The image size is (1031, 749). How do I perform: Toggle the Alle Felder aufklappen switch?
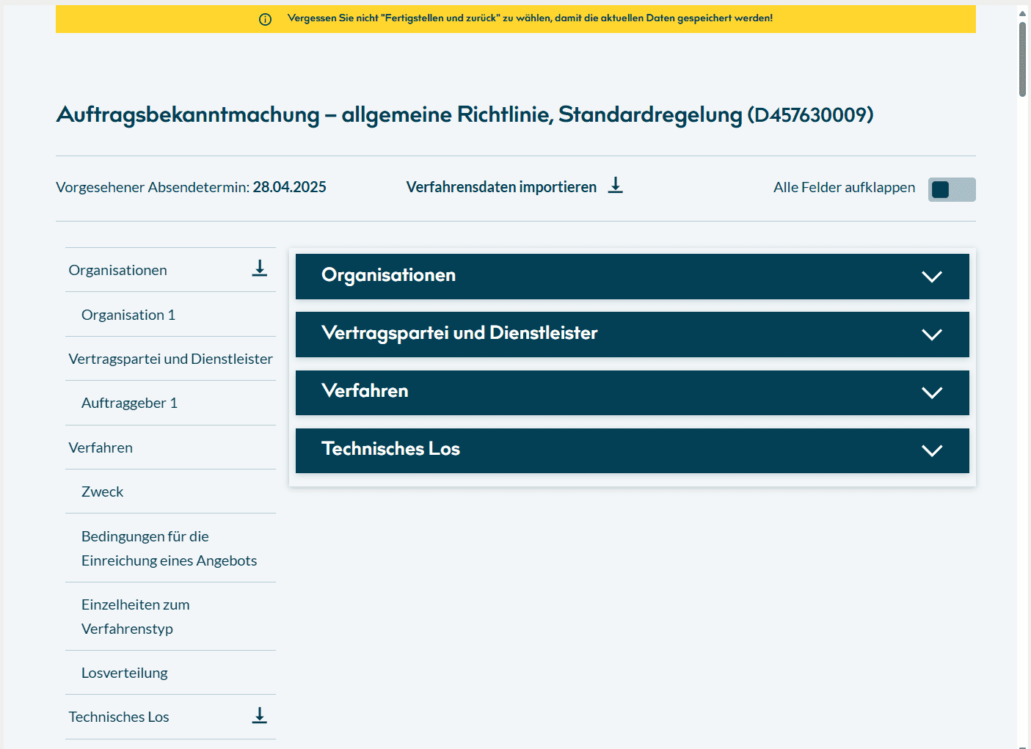click(952, 189)
